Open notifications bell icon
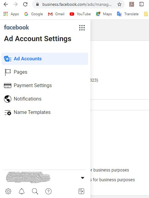Image resolution: width=149 pixels, height=198 pixels. click(x=22, y=191)
